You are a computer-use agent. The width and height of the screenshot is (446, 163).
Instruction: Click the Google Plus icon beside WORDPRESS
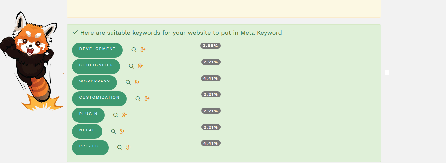(137, 82)
